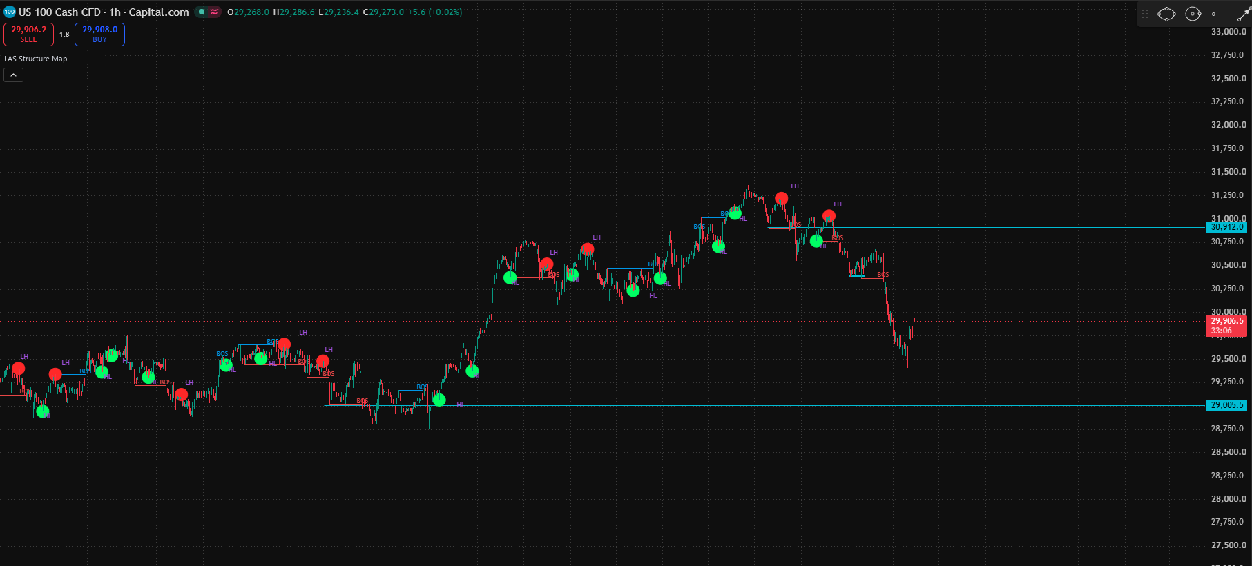The image size is (1252, 566).
Task: Click the 29,908.0 BUY button
Action: click(x=99, y=34)
